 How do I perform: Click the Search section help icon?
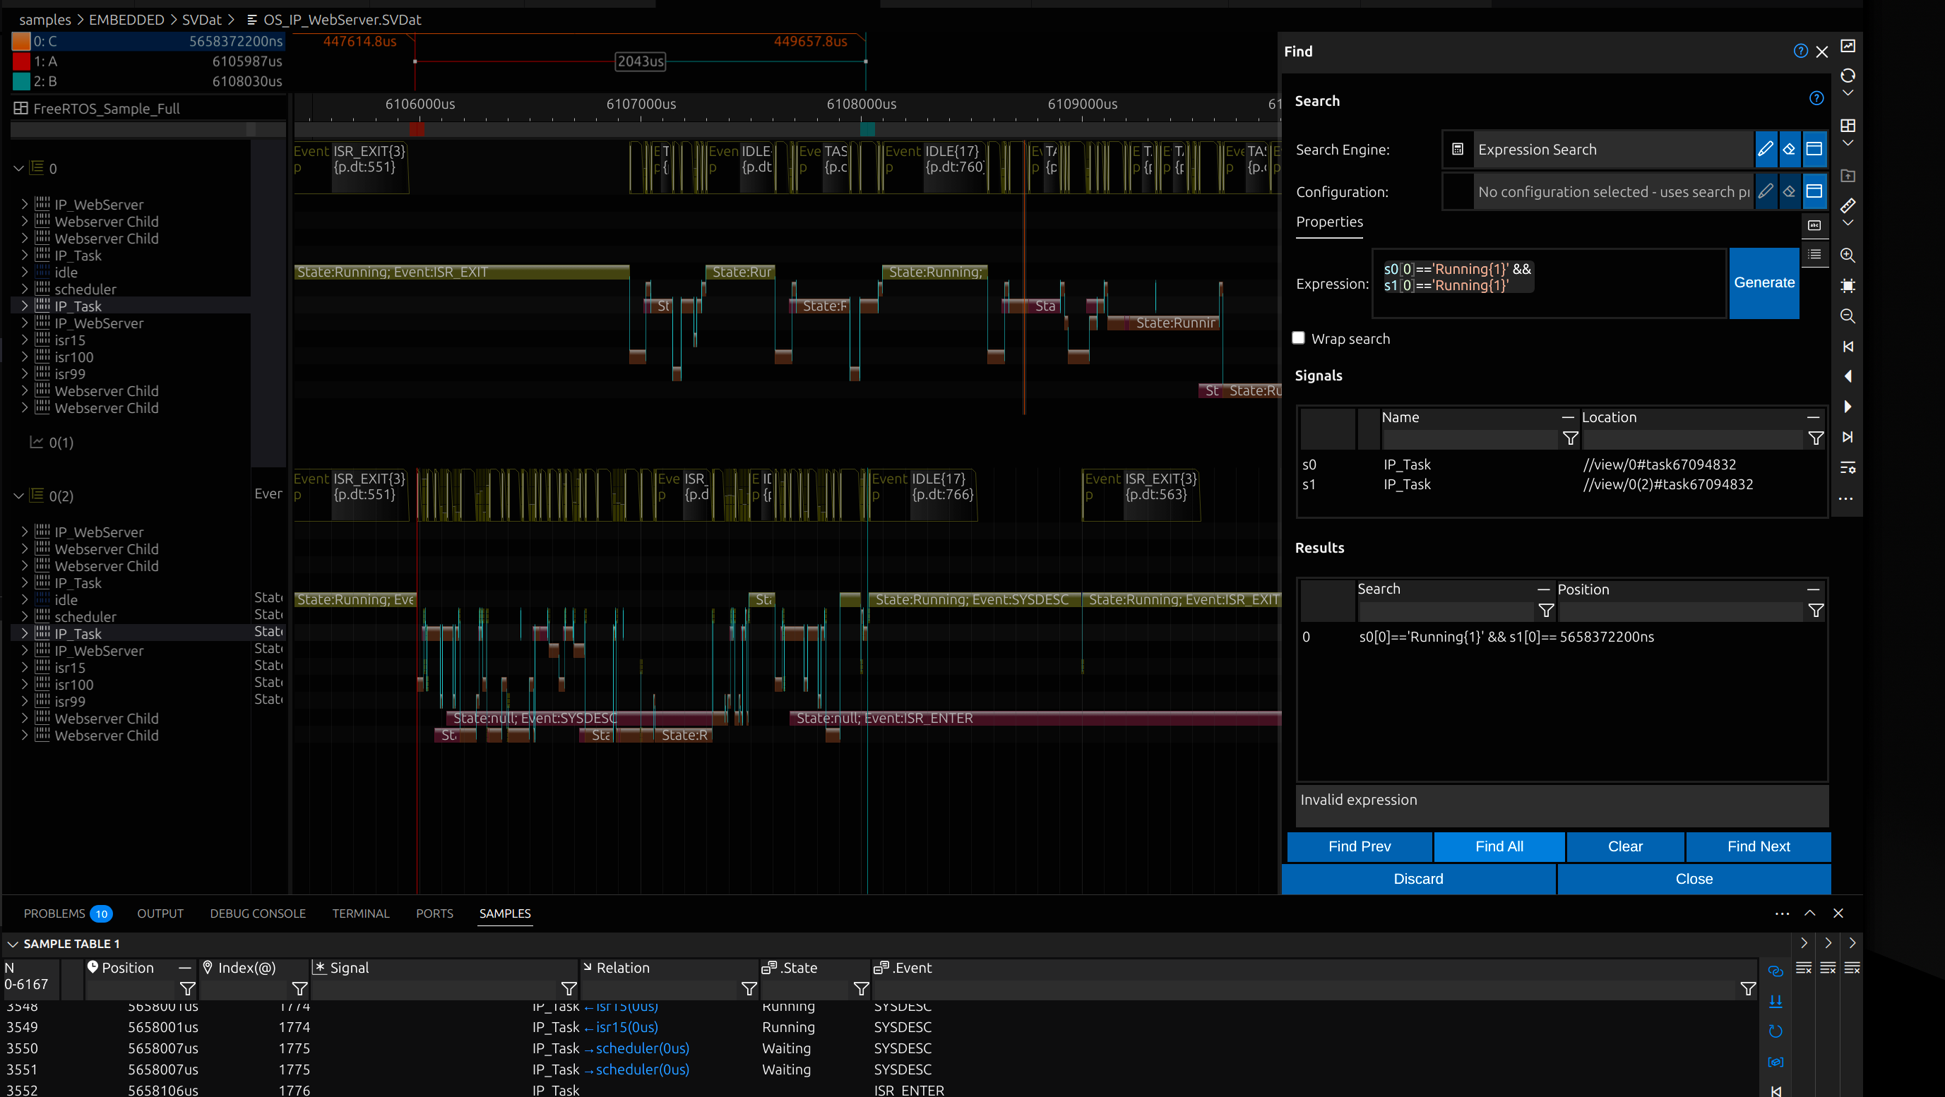click(1816, 98)
